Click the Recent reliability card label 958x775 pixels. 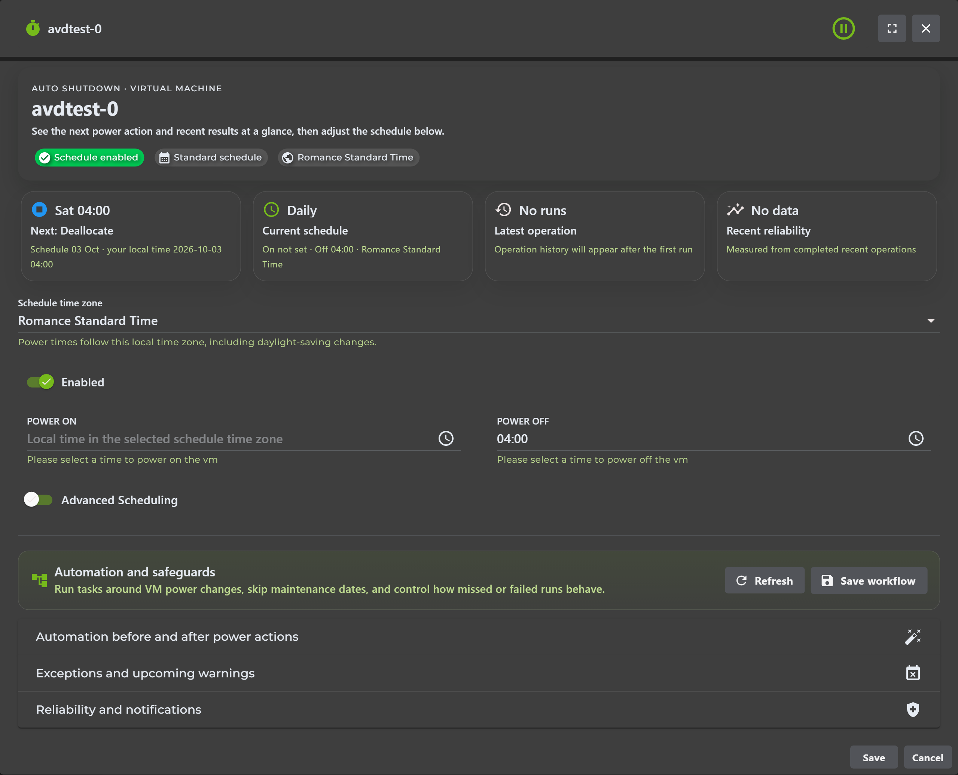click(x=768, y=231)
